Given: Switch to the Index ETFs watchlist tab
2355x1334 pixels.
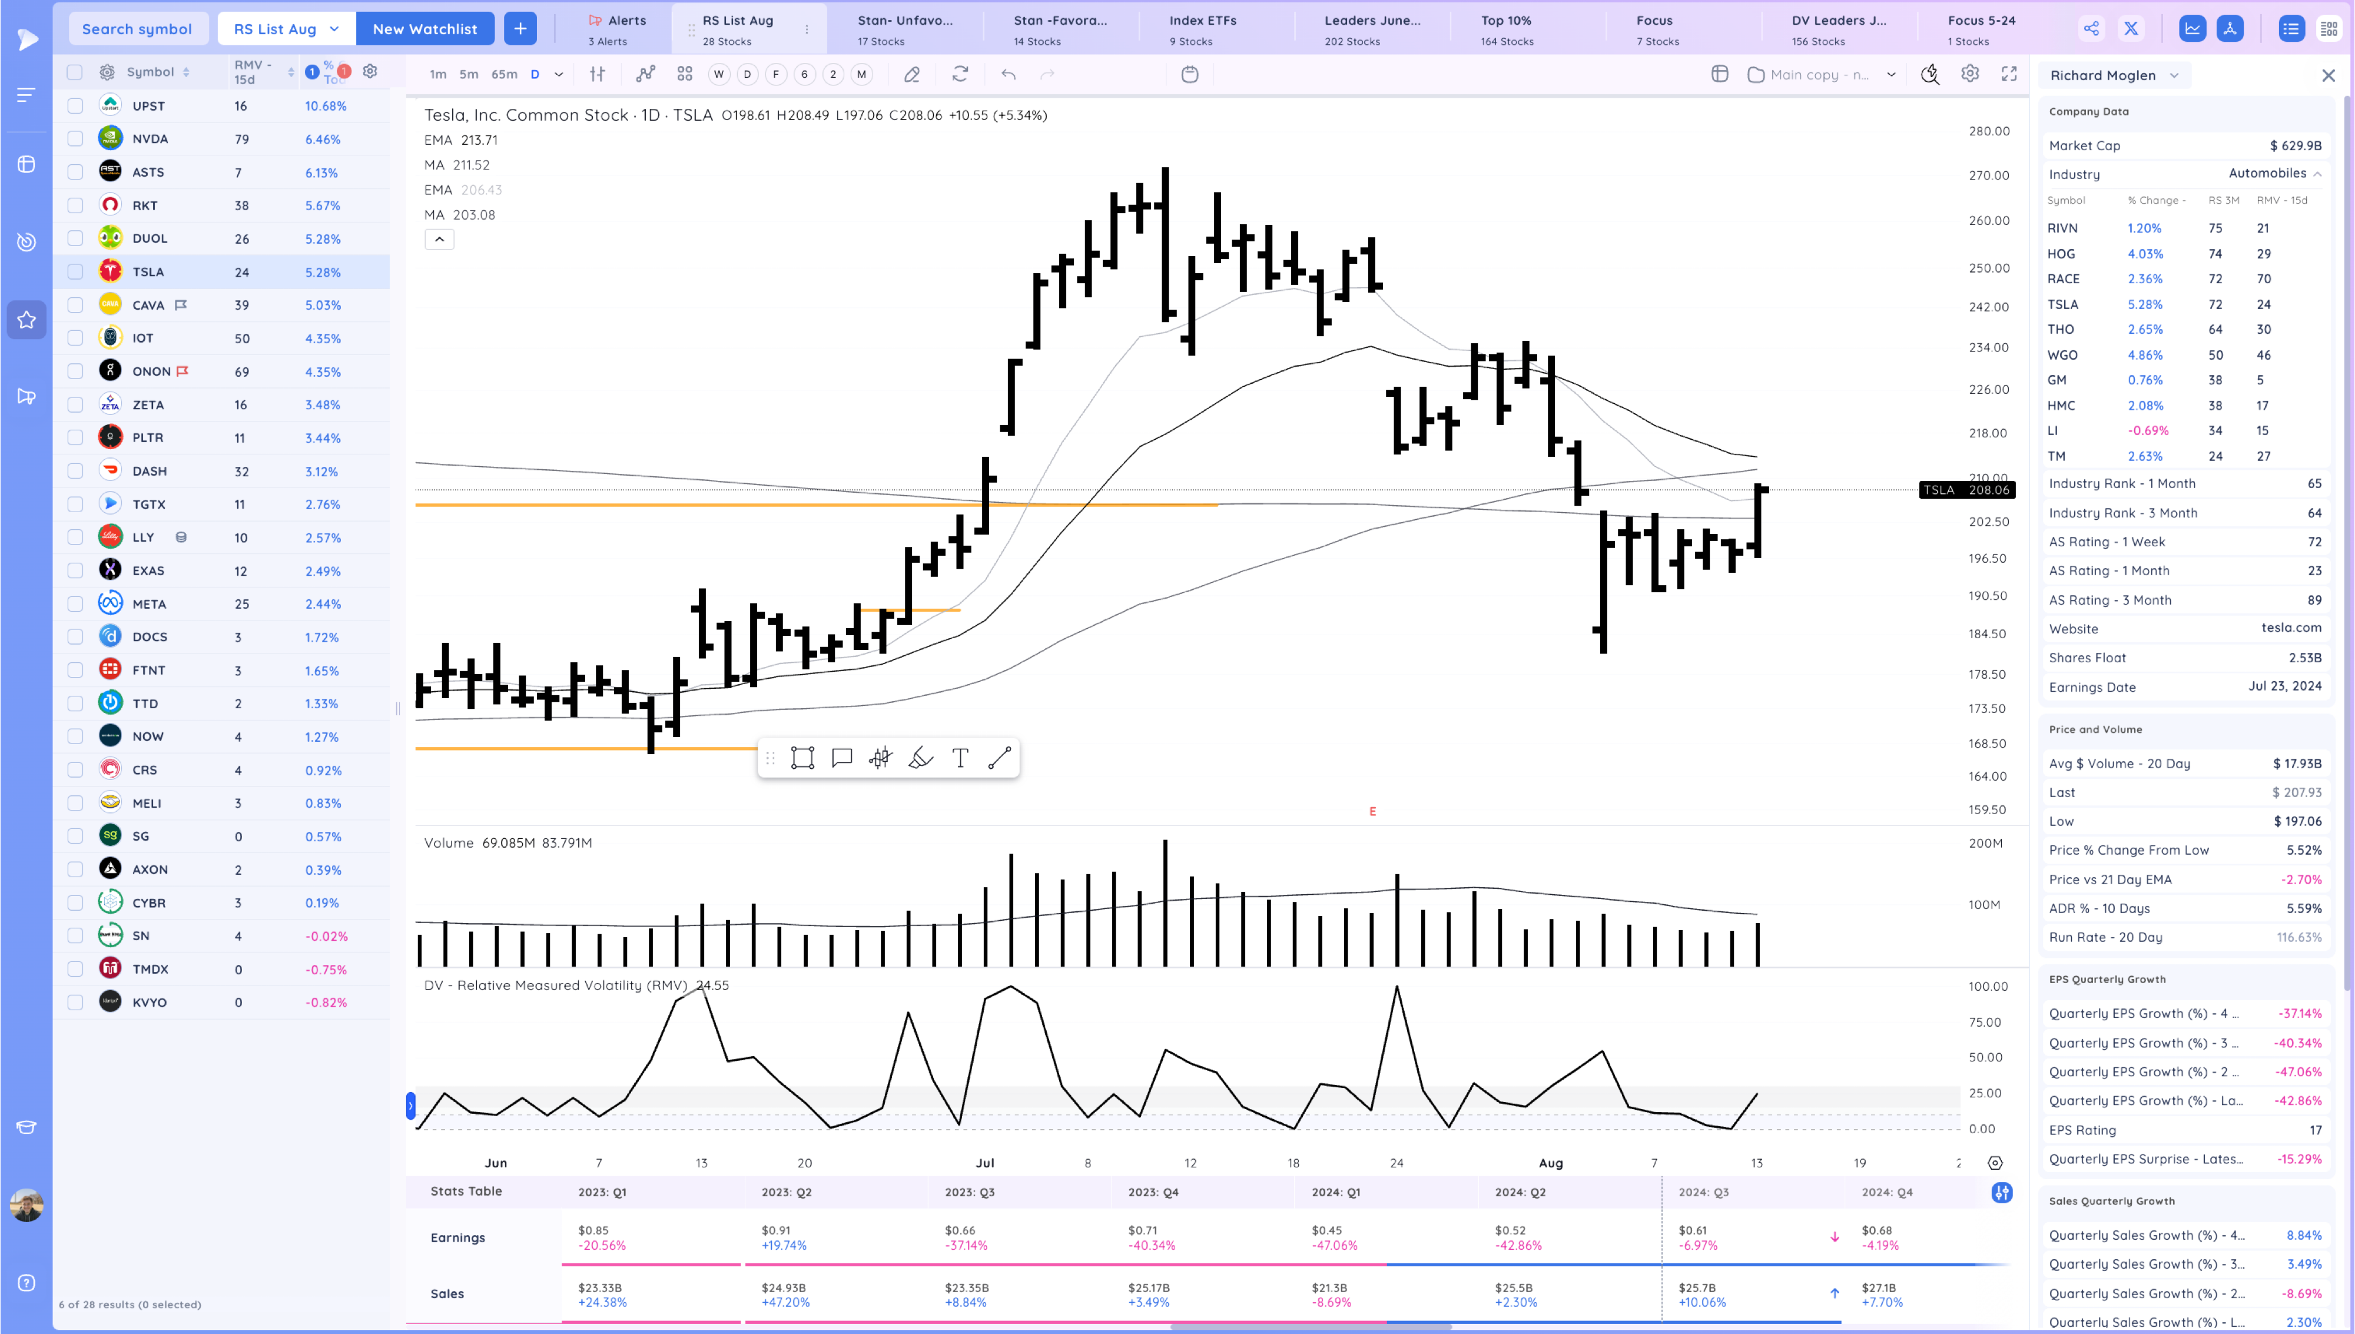Looking at the screenshot, I should coord(1203,29).
